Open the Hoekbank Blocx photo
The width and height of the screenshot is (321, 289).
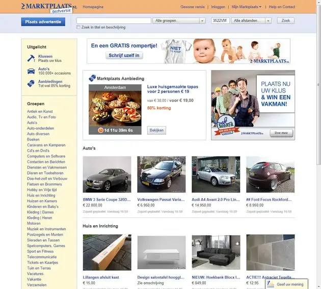click(216, 252)
